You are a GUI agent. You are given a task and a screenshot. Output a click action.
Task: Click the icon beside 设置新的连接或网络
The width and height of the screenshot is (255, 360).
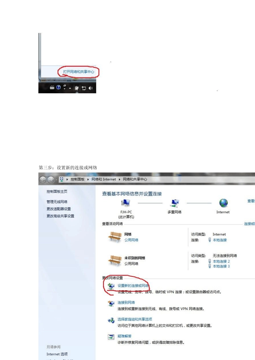click(x=111, y=287)
